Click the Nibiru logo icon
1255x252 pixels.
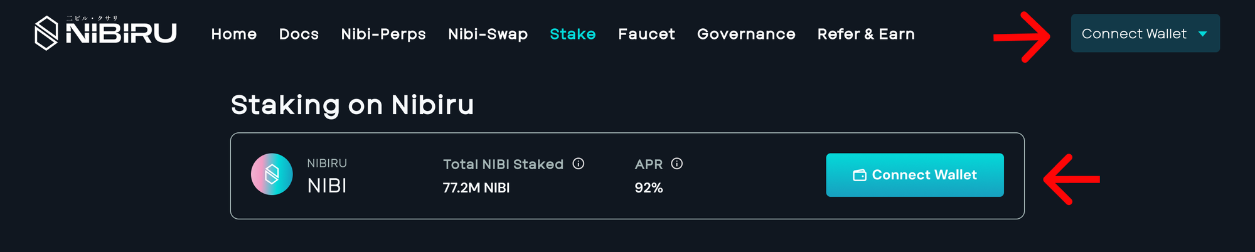[46, 33]
